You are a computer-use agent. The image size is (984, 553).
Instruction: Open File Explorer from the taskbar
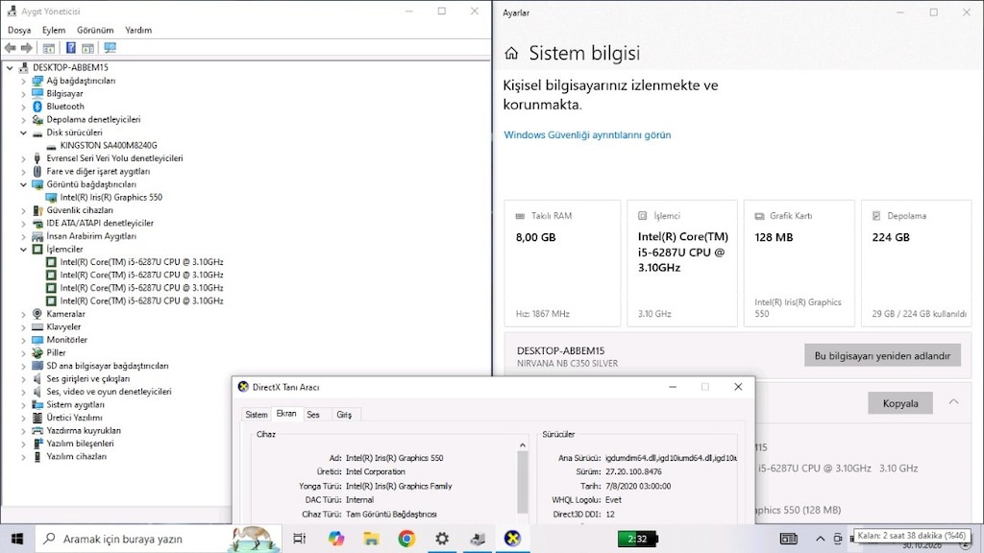[x=372, y=539]
